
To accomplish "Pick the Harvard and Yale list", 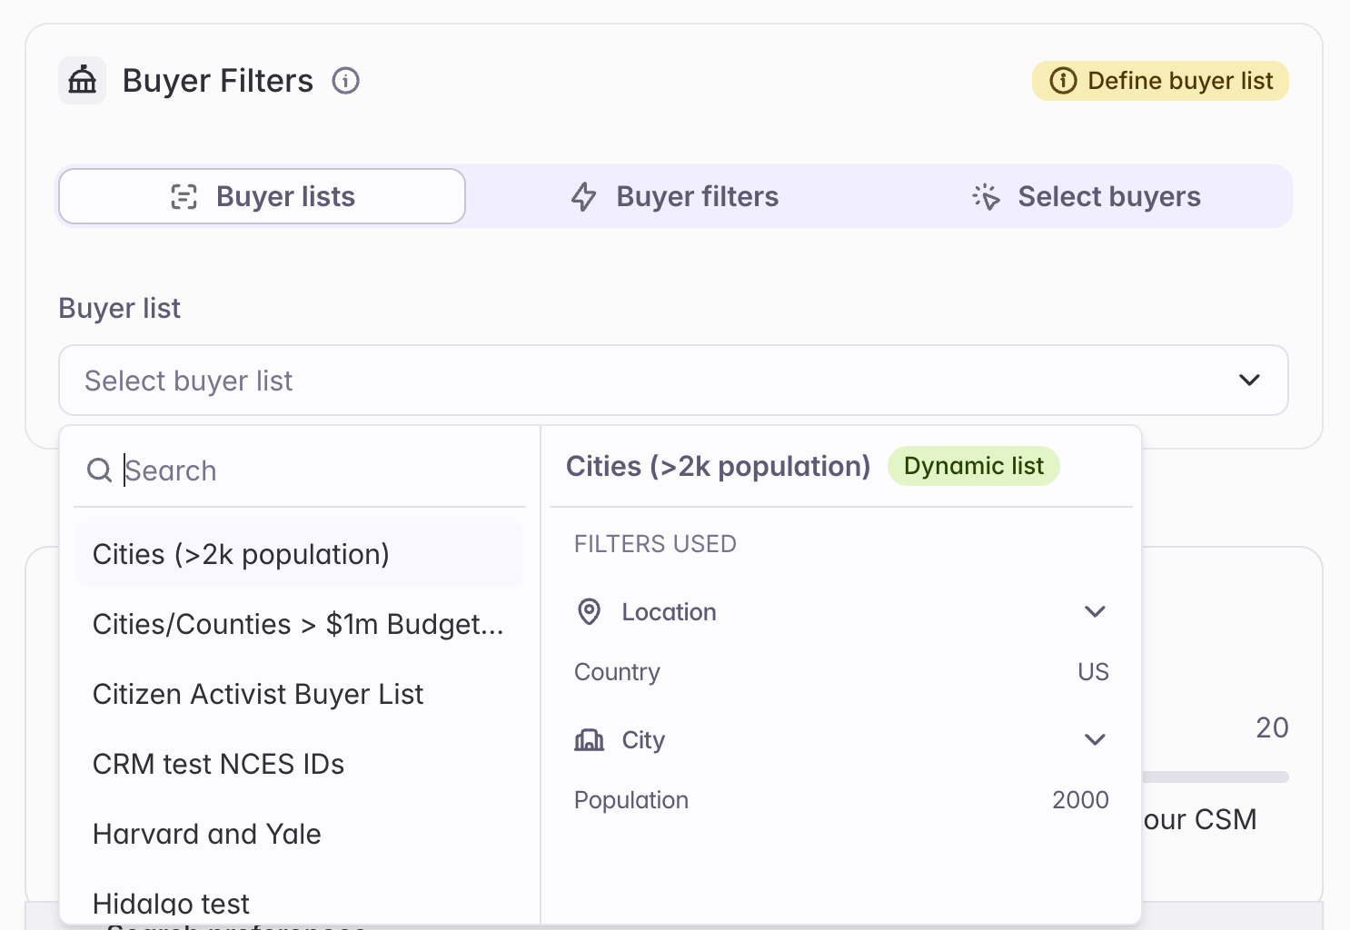I will tap(300, 834).
